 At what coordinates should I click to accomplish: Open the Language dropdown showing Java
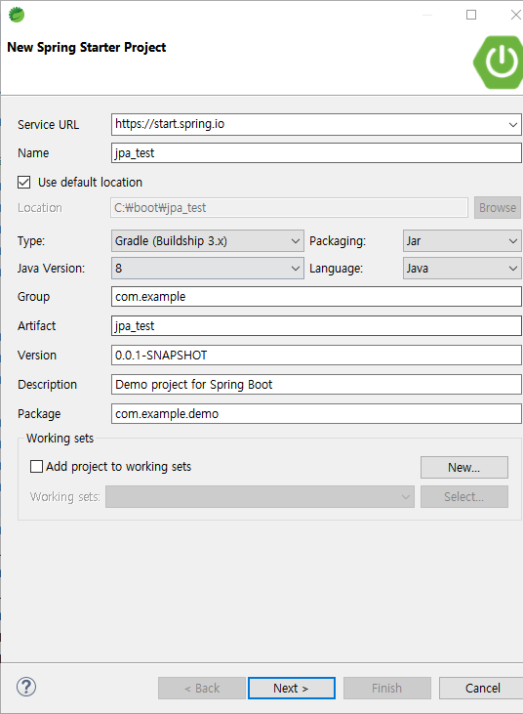[x=463, y=269]
